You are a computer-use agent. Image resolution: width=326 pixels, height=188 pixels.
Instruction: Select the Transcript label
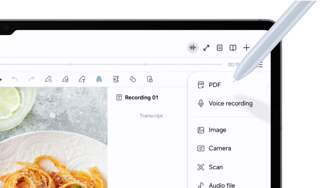point(151,116)
